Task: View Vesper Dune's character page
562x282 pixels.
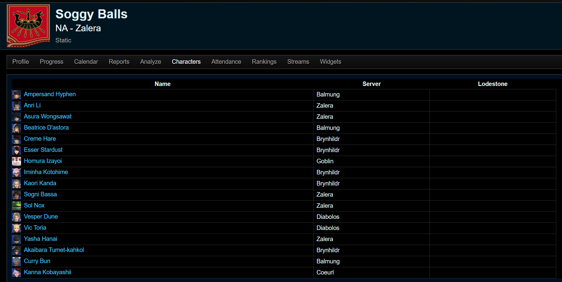Action: pos(41,216)
